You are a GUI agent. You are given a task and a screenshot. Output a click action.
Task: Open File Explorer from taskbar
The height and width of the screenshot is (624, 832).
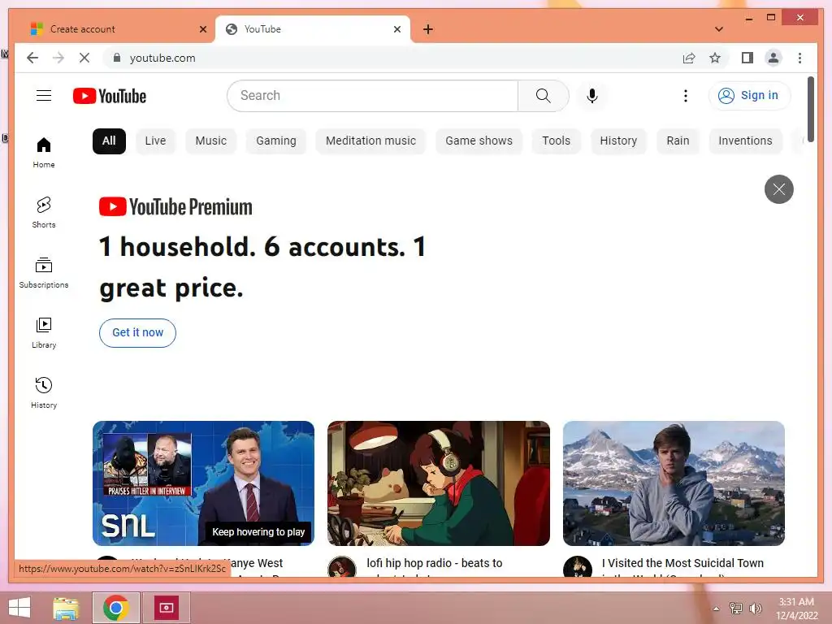66,608
